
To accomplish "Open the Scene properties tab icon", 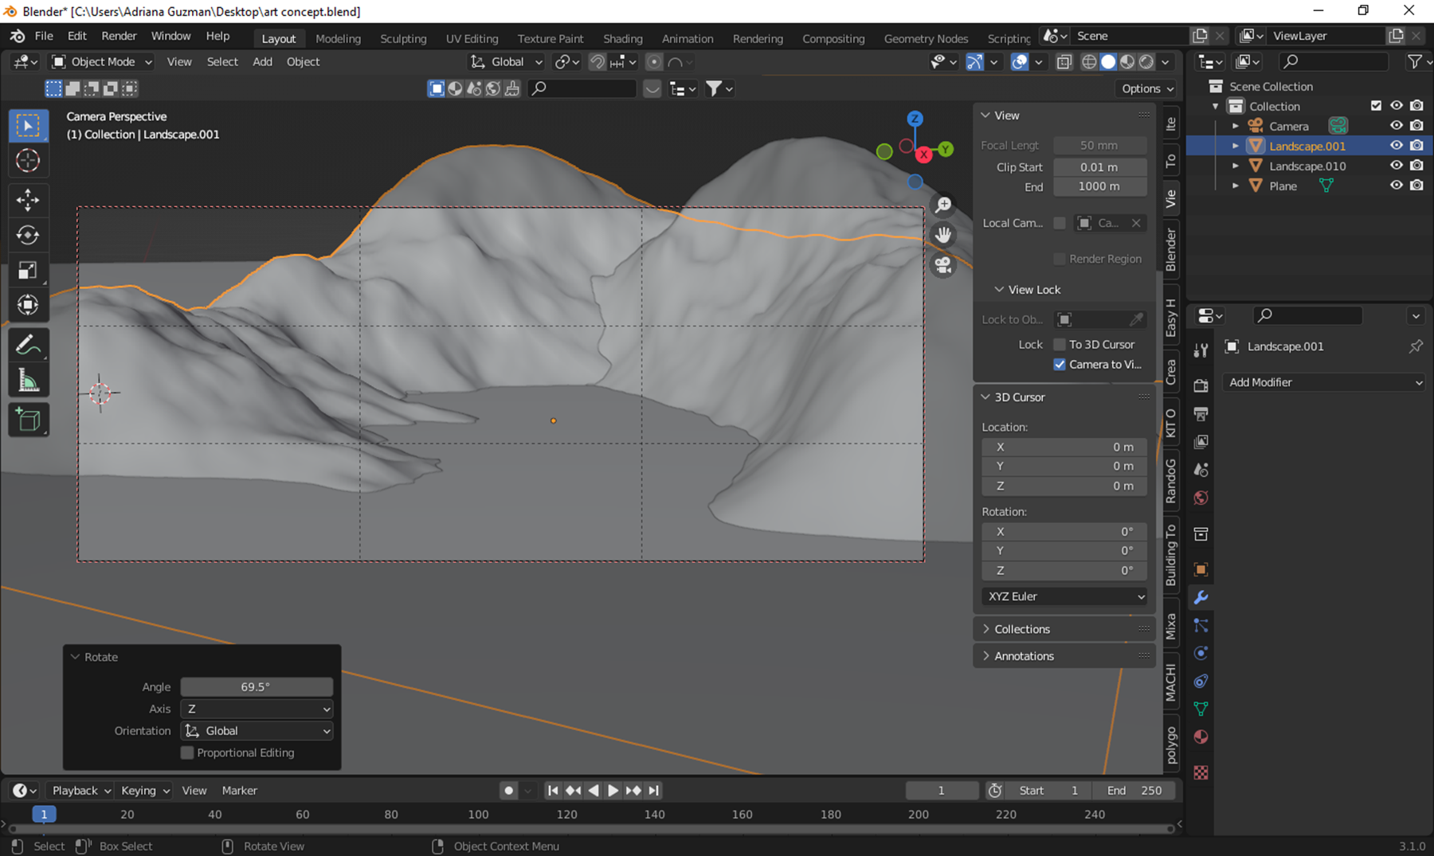I will tap(1201, 470).
